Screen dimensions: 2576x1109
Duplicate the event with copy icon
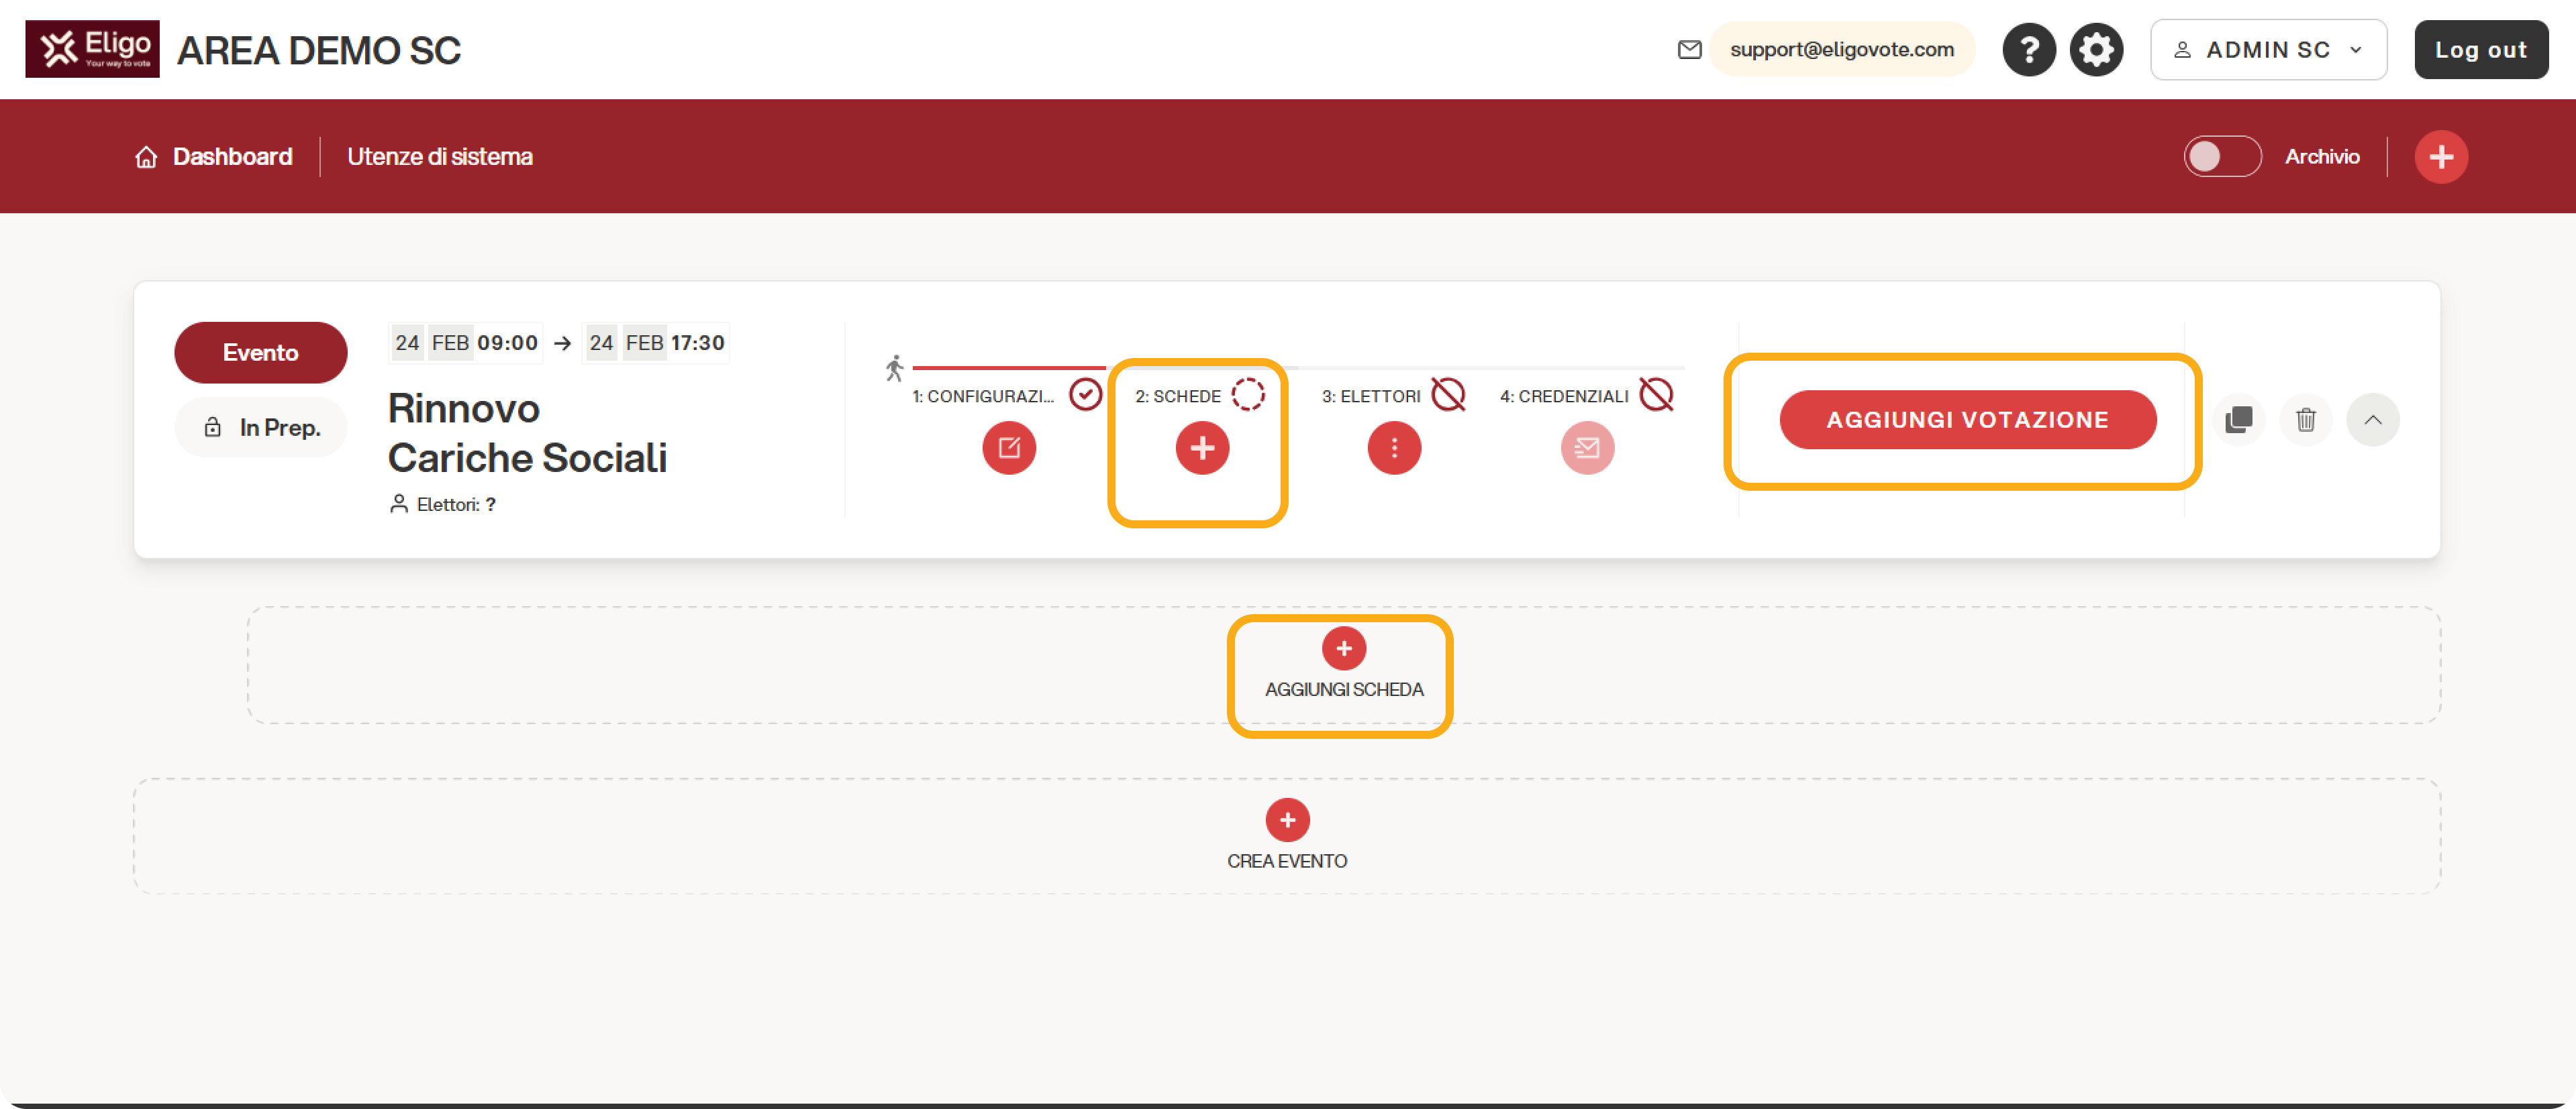(x=2238, y=420)
